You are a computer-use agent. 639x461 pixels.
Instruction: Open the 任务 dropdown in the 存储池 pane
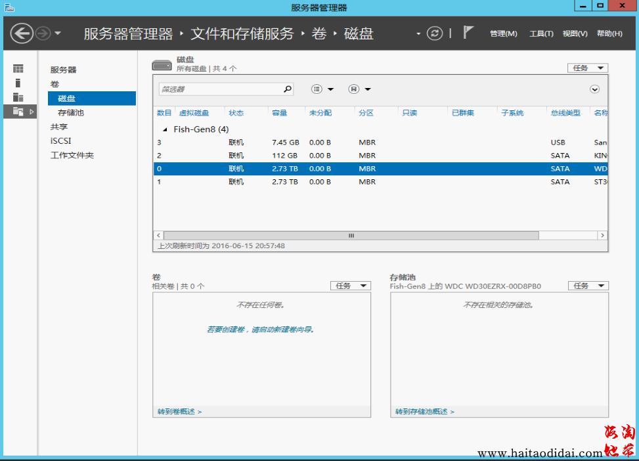tap(586, 286)
